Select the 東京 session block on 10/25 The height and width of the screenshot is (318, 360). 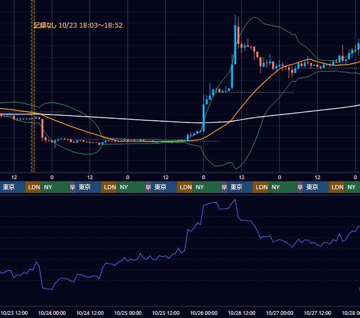pyautogui.click(x=164, y=187)
